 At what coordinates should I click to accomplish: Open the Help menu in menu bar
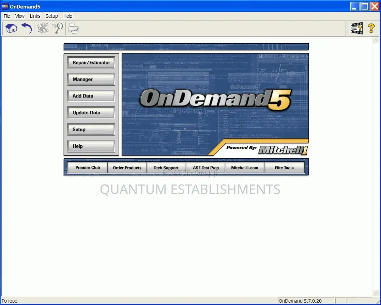pos(68,16)
